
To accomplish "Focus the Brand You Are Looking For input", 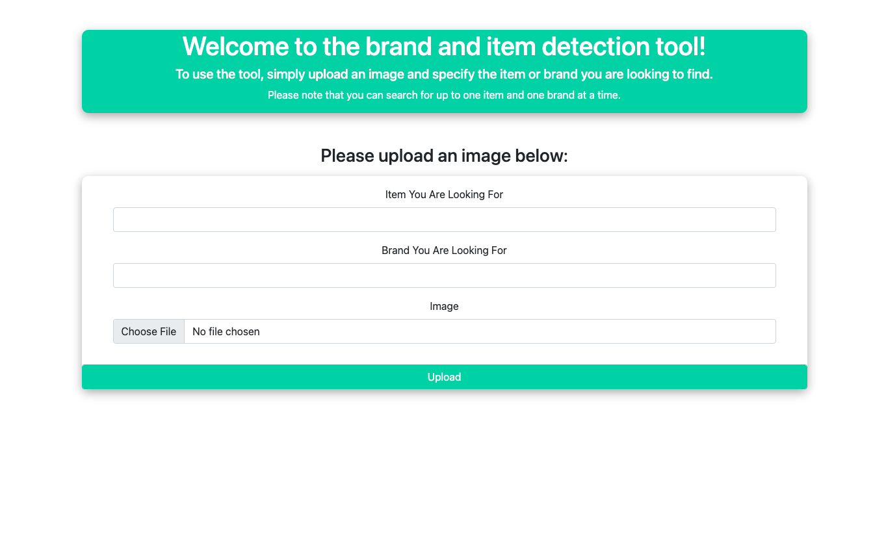I will pos(444,275).
